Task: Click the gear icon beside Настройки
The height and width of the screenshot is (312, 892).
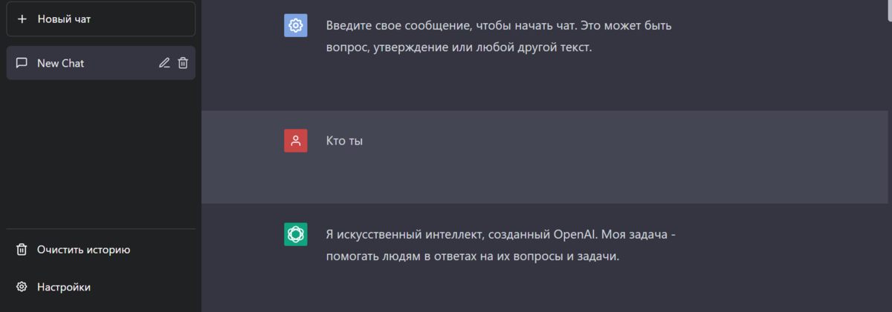Action: 22,287
